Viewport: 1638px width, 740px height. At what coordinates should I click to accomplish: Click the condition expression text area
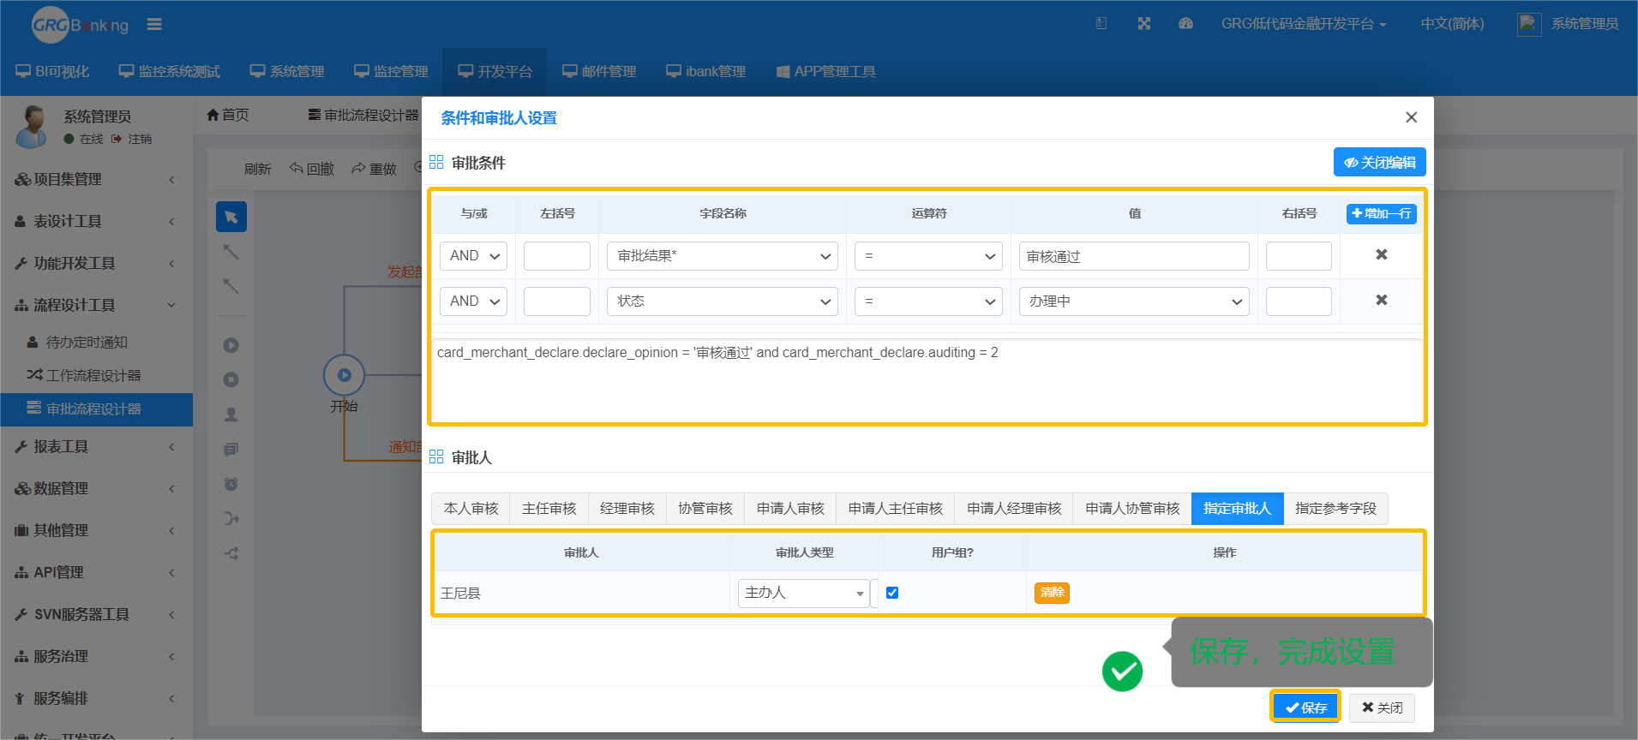click(928, 379)
